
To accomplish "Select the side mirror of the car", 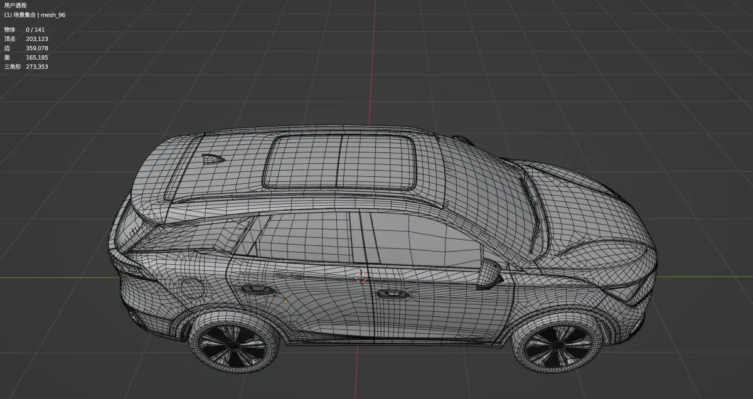I will tap(491, 274).
